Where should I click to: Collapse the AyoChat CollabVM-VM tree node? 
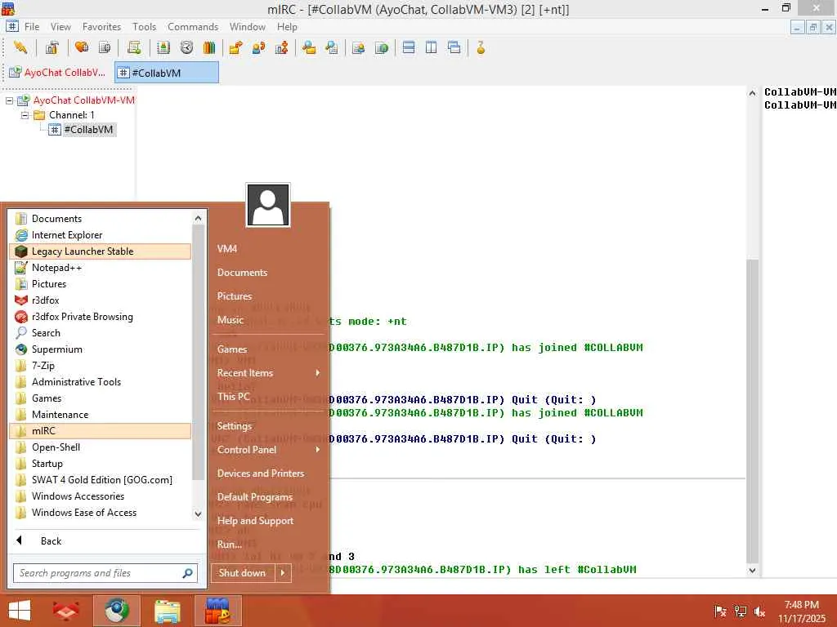10,100
